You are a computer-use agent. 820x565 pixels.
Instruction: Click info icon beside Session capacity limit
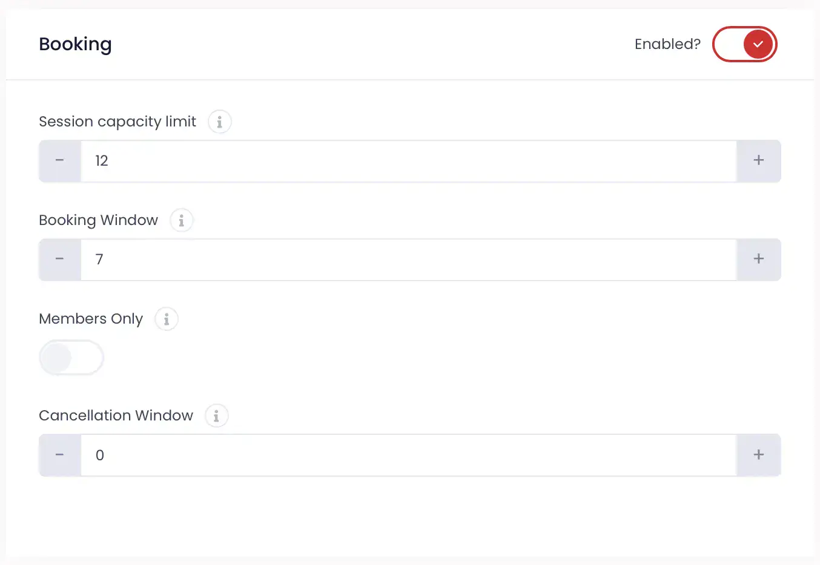(219, 122)
